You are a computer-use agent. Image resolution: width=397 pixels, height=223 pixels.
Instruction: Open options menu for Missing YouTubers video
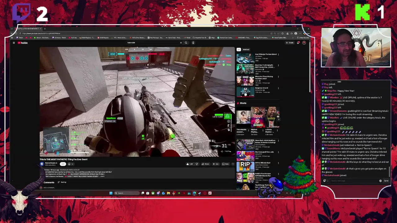pos(278,77)
